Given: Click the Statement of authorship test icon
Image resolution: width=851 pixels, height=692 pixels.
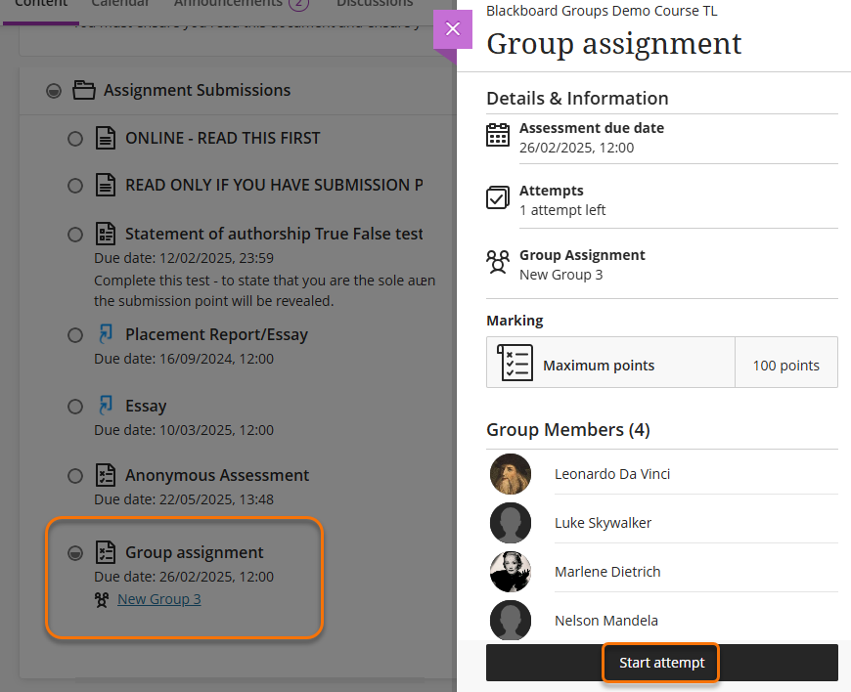Looking at the screenshot, I should [x=105, y=235].
